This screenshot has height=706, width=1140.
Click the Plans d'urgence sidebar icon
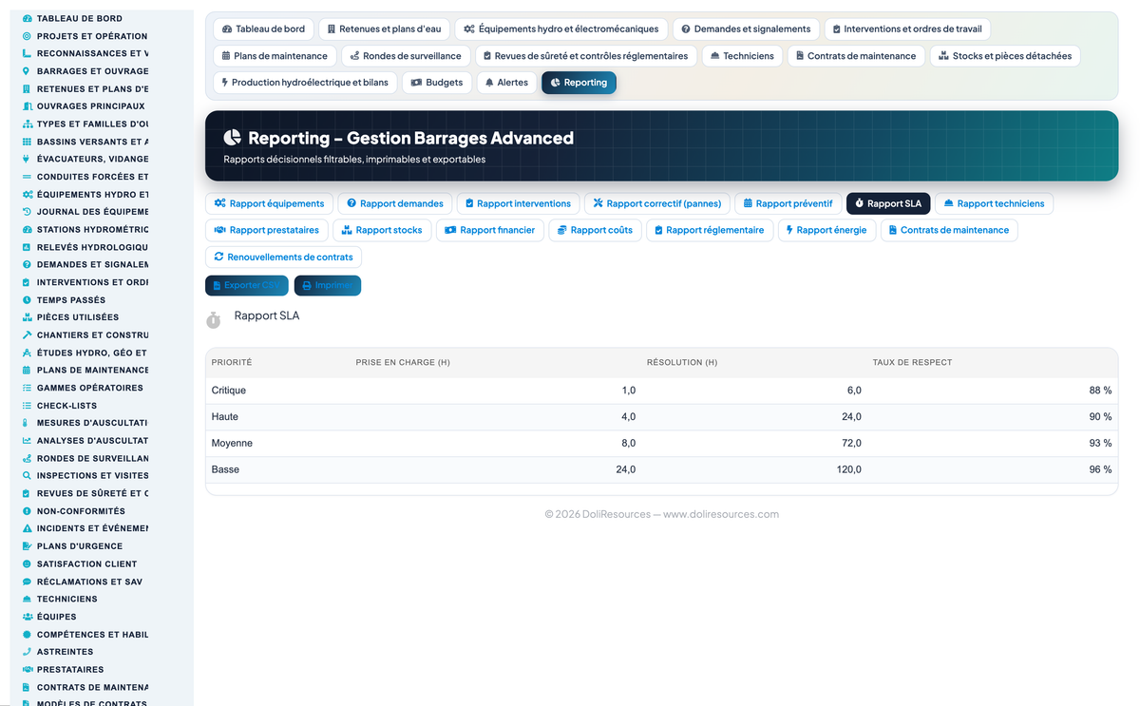[x=27, y=546]
